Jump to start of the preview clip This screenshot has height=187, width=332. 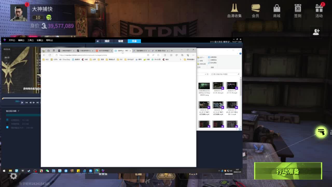(x=26, y=103)
